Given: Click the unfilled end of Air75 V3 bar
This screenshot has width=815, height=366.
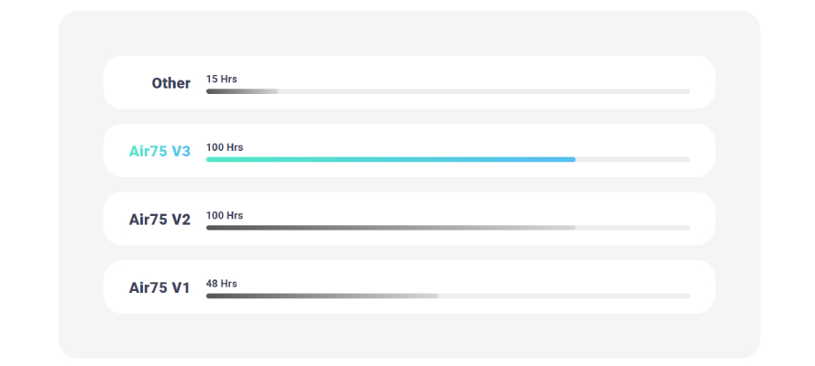Looking at the screenshot, I should tap(634, 159).
